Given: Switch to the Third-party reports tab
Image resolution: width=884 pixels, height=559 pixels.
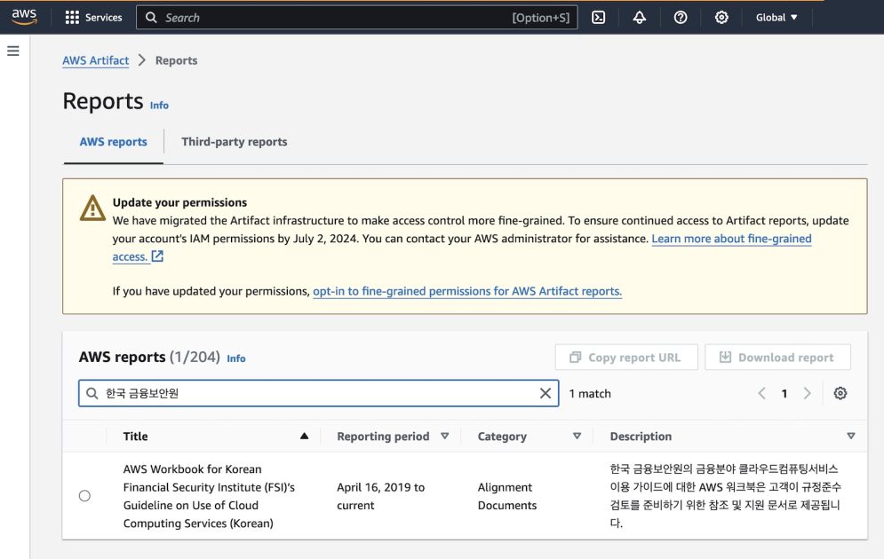Looking at the screenshot, I should [x=234, y=141].
